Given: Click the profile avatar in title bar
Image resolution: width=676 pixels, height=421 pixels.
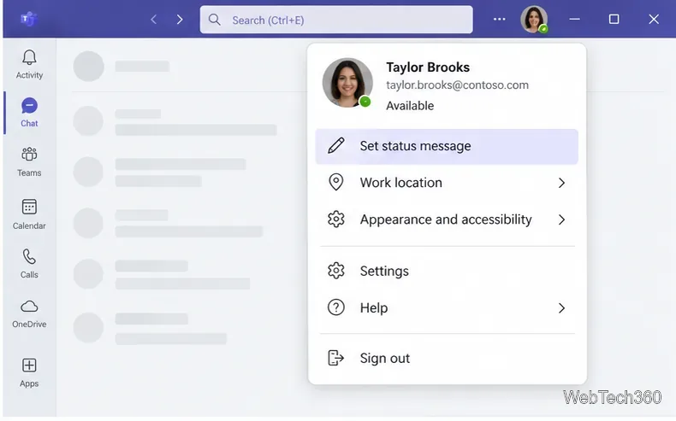Looking at the screenshot, I should [534, 20].
